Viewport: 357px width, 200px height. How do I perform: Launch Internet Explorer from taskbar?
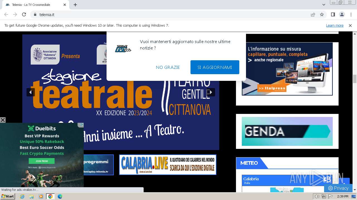pyautogui.click(x=22, y=196)
